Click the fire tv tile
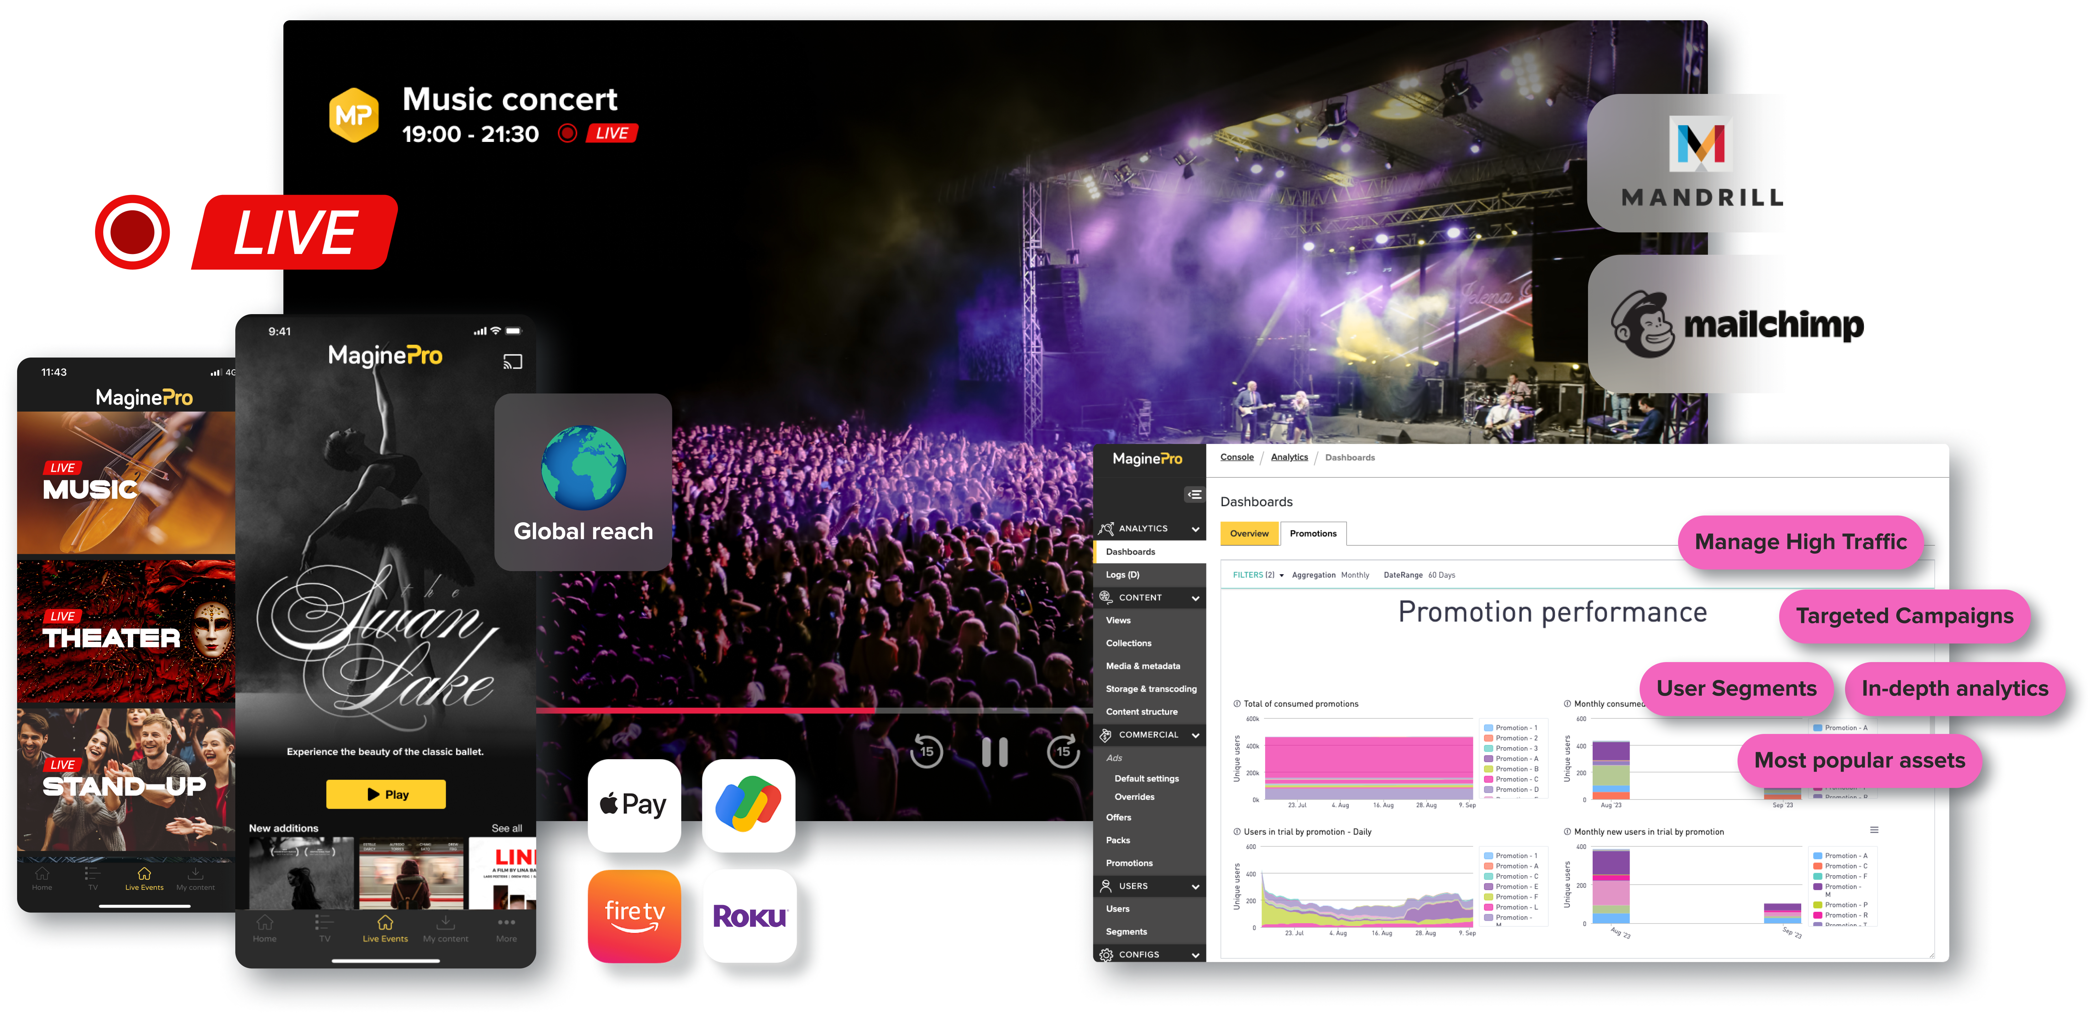This screenshot has height=1015, width=2091. tap(634, 916)
